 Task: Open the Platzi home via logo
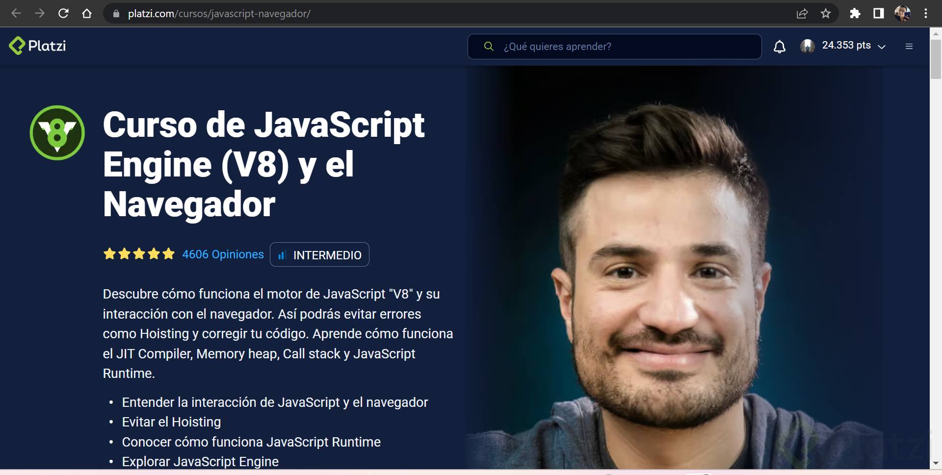36,46
